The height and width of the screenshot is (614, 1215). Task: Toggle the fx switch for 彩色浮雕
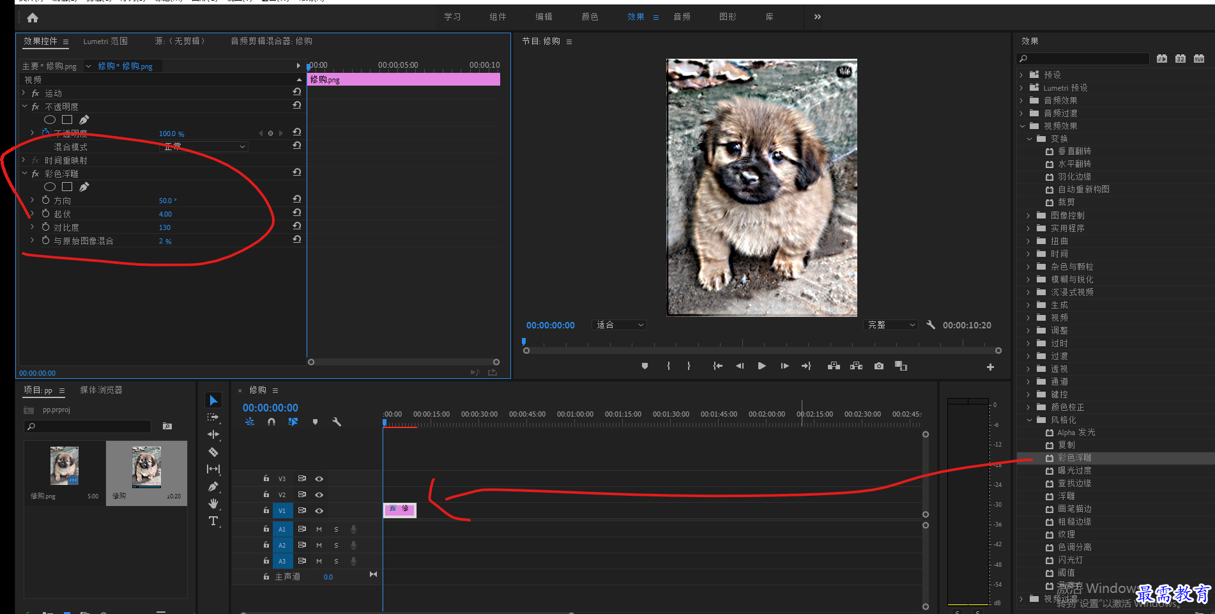click(x=35, y=174)
